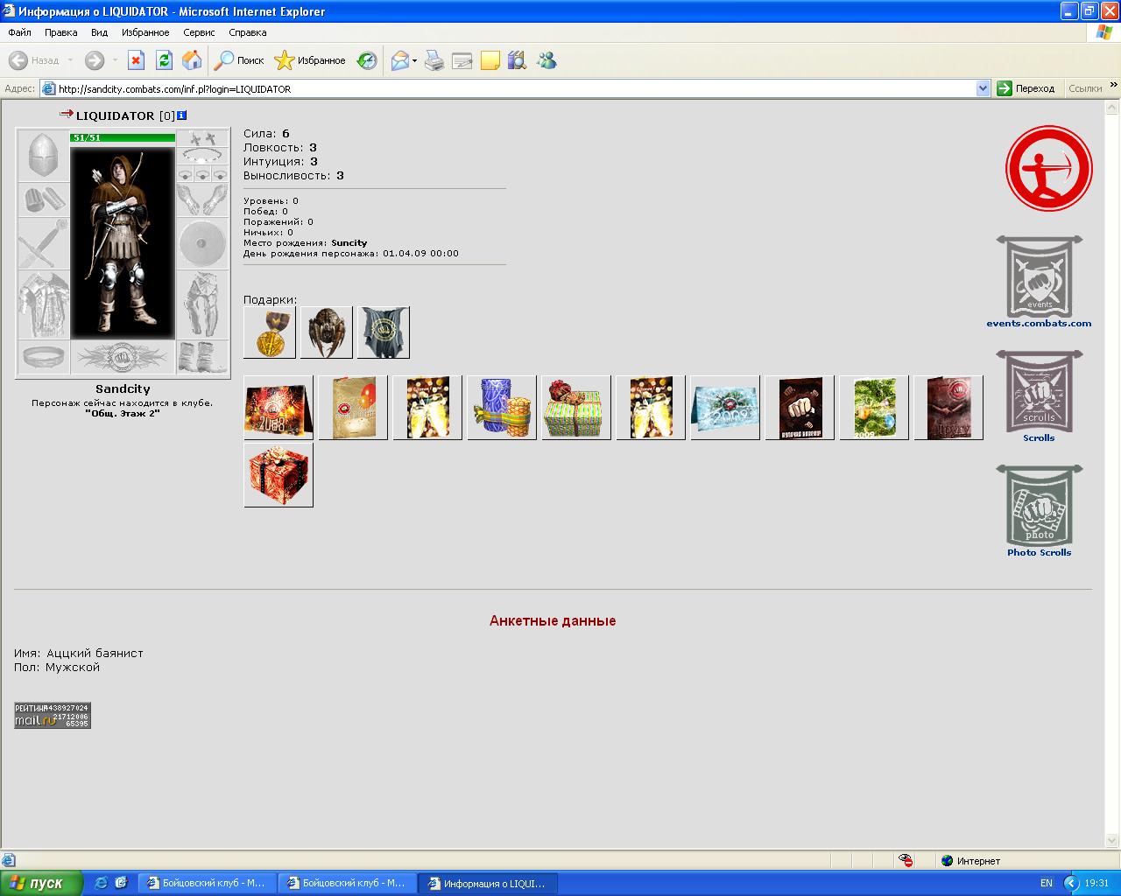Click the Stop page loading icon
The image size is (1121, 896).
click(136, 60)
